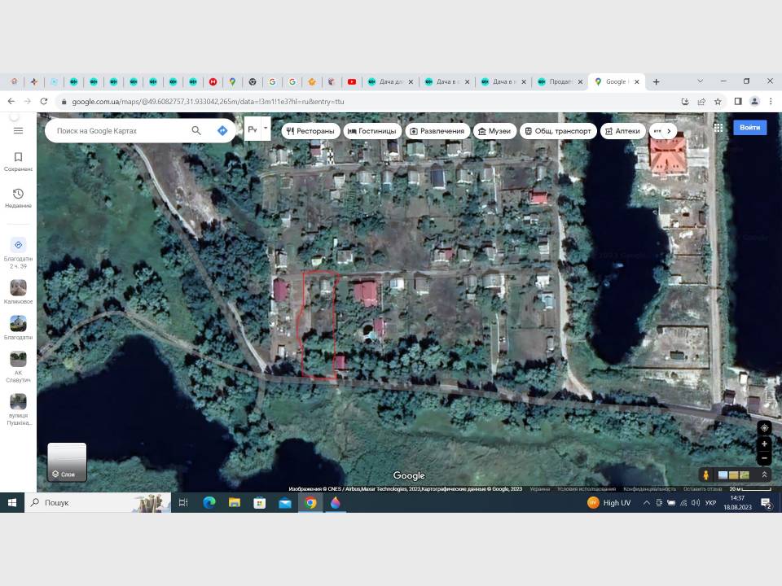This screenshot has width=782, height=586.
Task: Filter map by Общ. транспорт
Action: coord(558,131)
